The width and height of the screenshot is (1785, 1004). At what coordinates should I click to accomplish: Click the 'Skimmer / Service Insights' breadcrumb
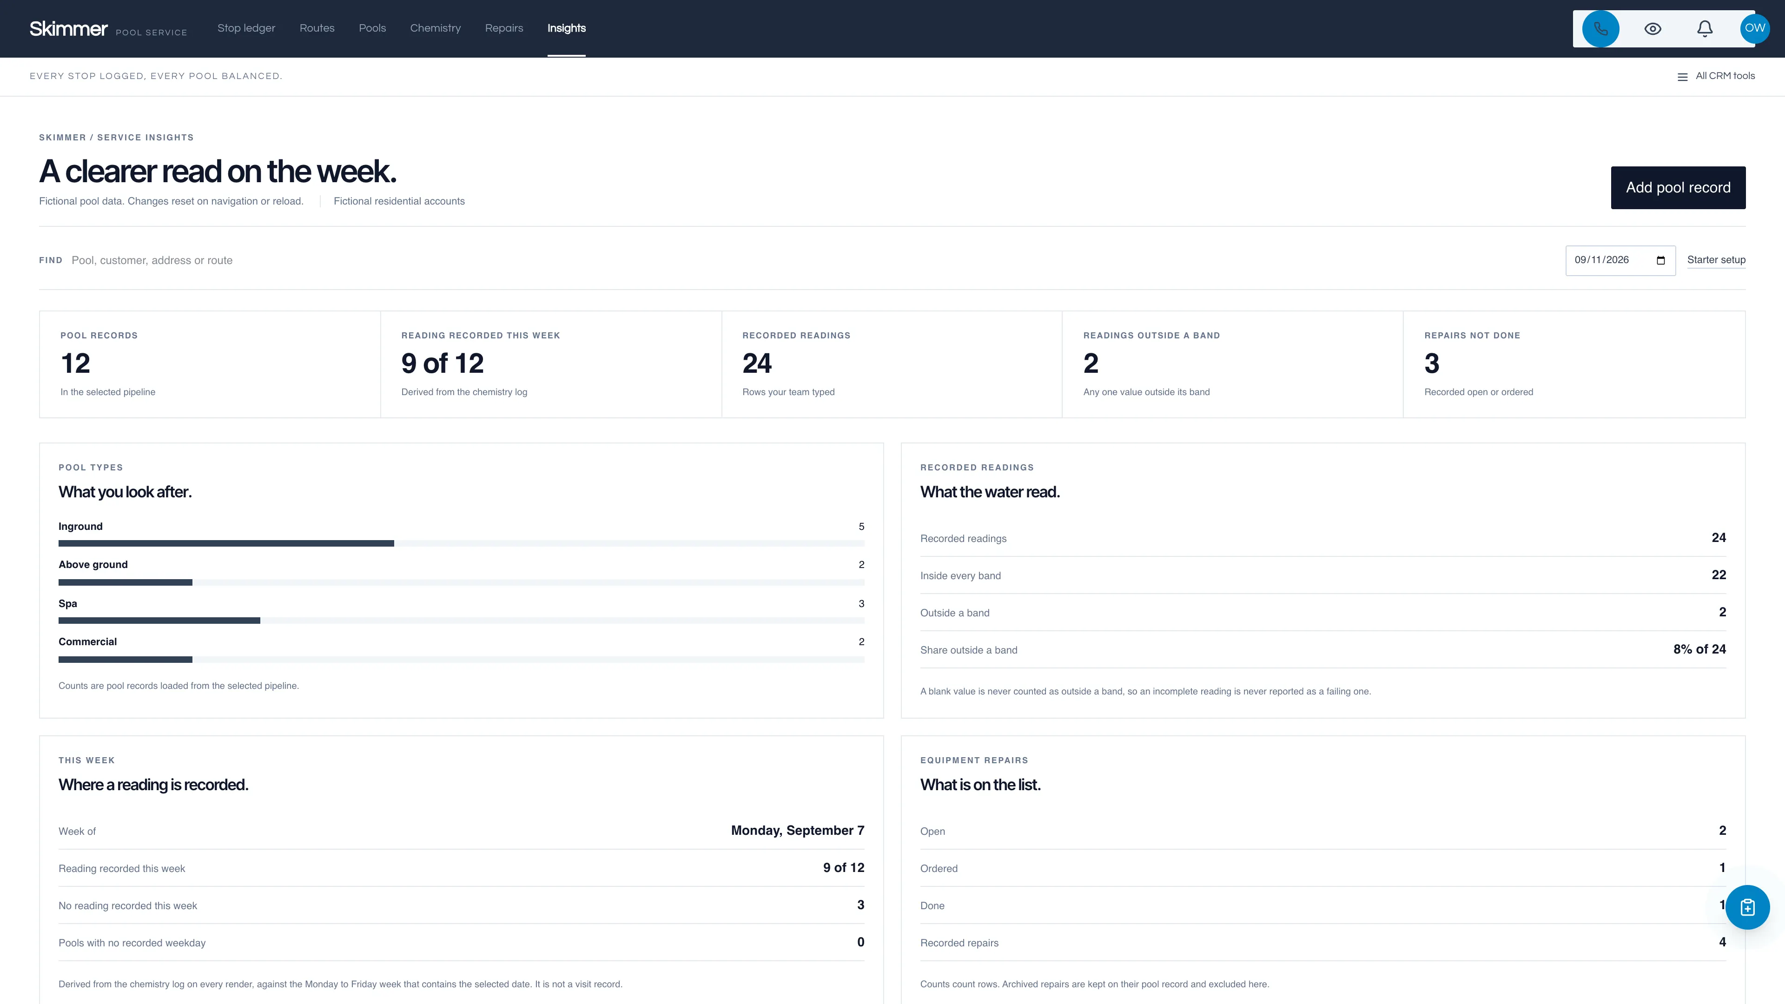(x=116, y=137)
